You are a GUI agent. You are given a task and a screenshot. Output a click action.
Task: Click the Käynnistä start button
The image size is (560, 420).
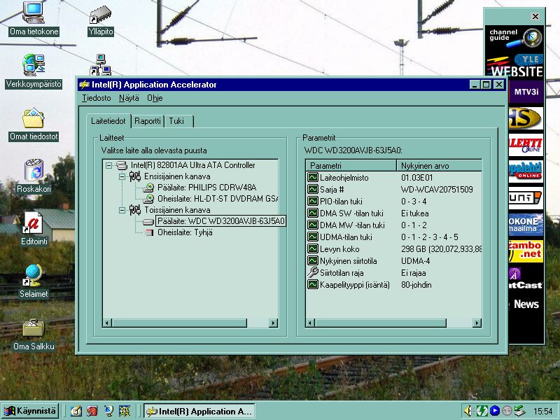coord(29,411)
